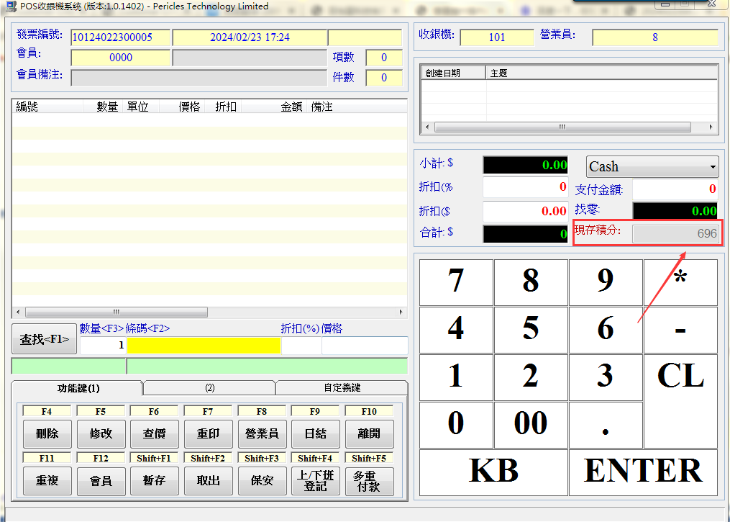Tap keypad digit 2
Screen dimensions: 730x522
click(531, 377)
